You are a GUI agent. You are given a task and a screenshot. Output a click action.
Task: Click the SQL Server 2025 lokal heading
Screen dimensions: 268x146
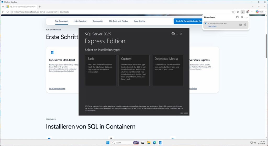62,60
